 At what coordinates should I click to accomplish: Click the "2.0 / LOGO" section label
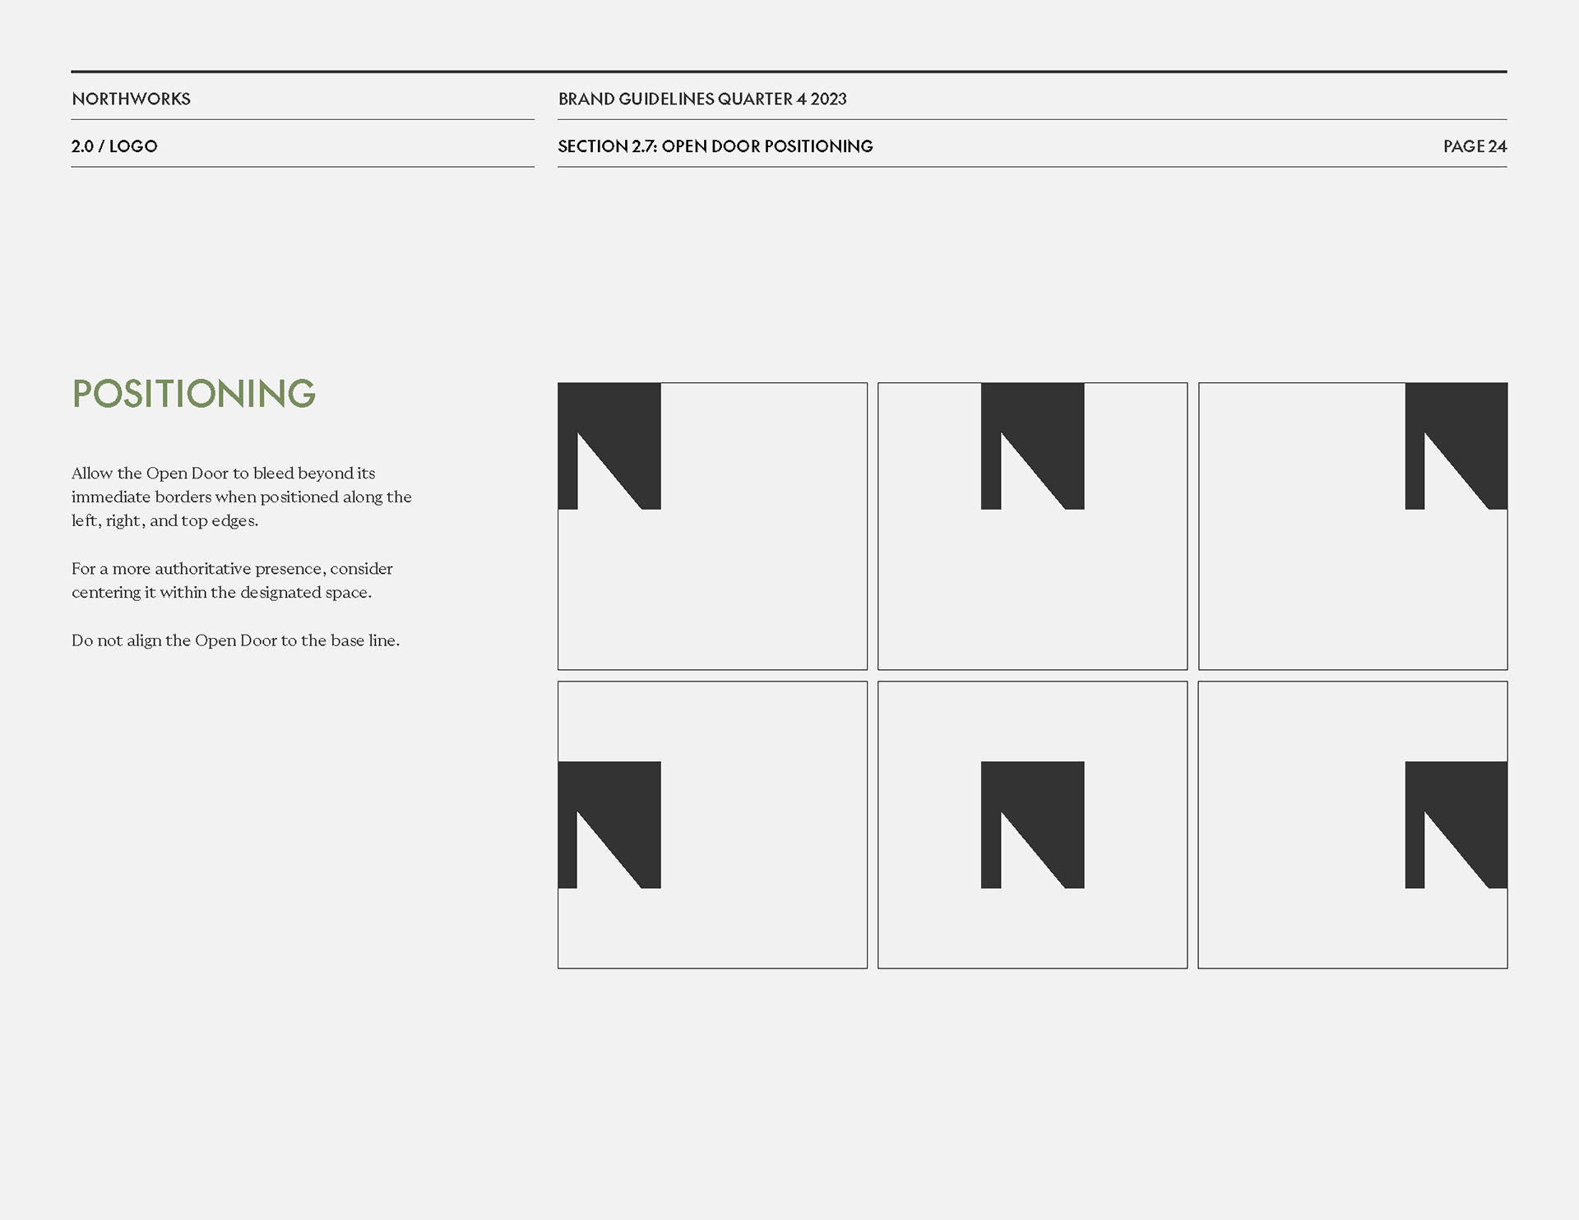tap(114, 146)
